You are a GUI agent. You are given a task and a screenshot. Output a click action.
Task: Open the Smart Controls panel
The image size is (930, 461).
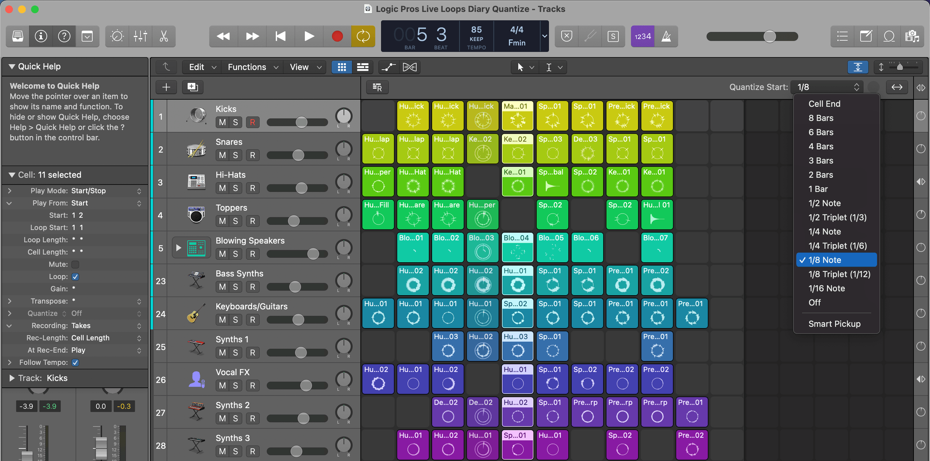coord(117,36)
